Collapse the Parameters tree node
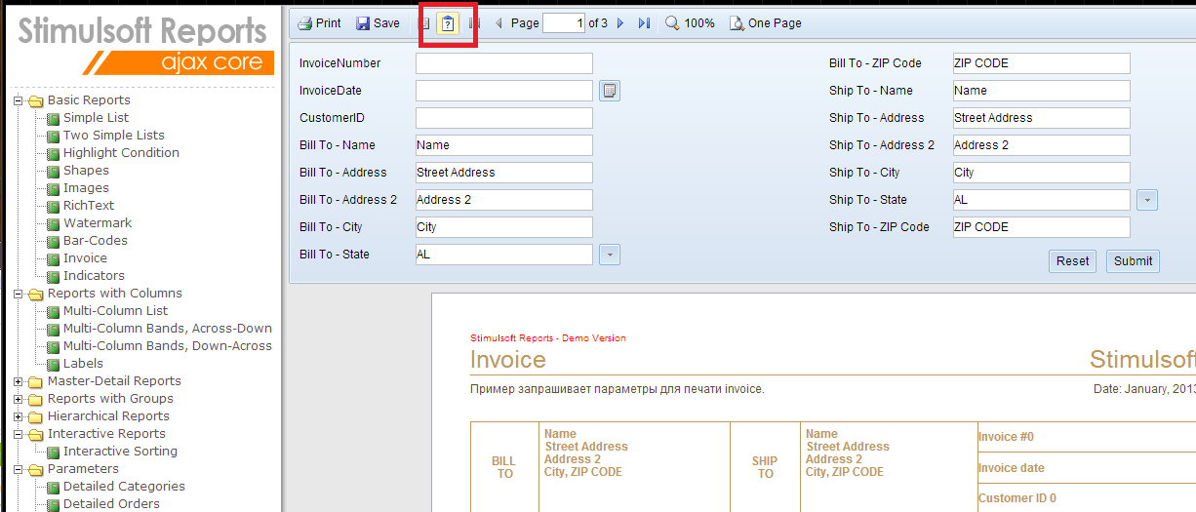Viewport: 1196px width, 512px height. [19, 469]
